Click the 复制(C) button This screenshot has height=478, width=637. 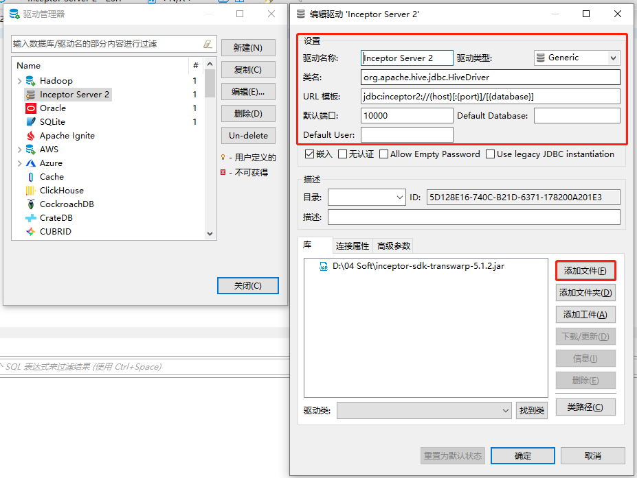248,70
